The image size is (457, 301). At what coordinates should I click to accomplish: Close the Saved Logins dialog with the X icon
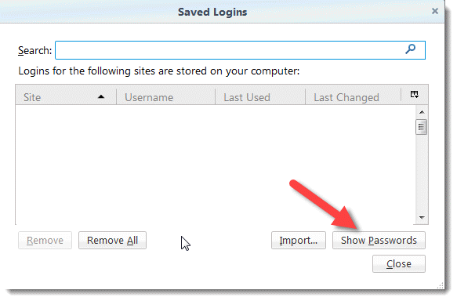pos(434,11)
